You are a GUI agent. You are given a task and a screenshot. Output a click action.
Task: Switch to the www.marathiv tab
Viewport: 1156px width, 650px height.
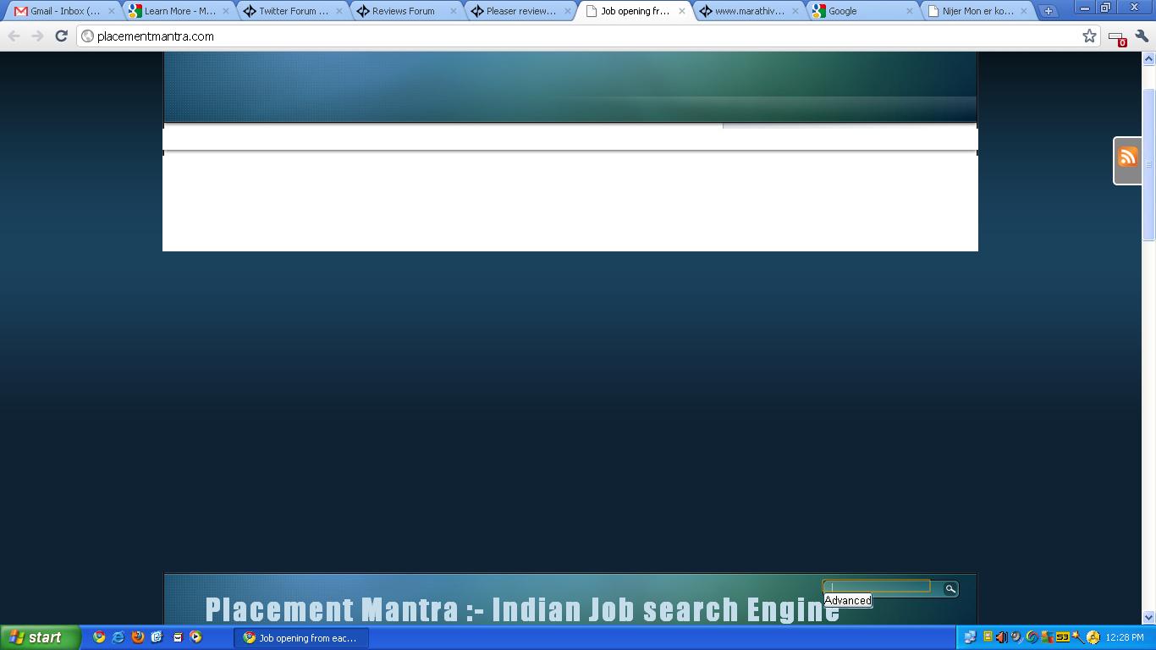click(748, 11)
